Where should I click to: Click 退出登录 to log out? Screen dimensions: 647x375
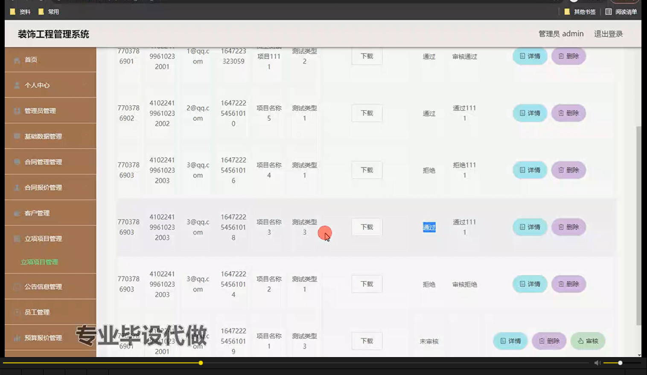(x=608, y=34)
